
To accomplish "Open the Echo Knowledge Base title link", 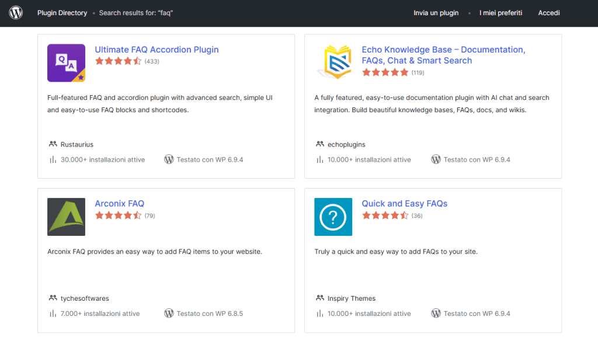I will click(444, 55).
